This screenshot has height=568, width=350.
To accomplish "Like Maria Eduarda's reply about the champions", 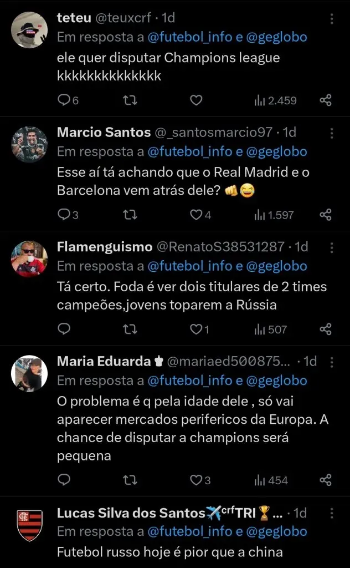I will (x=197, y=480).
